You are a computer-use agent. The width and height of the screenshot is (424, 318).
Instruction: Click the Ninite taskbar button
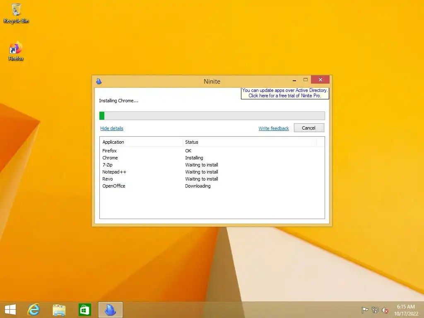[x=110, y=310]
